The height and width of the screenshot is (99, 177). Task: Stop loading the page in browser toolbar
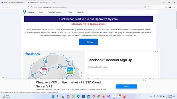pos(11,7)
